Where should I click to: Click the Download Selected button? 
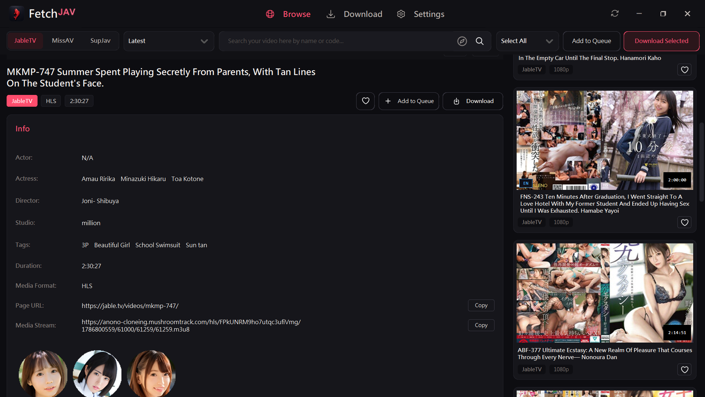click(x=661, y=41)
